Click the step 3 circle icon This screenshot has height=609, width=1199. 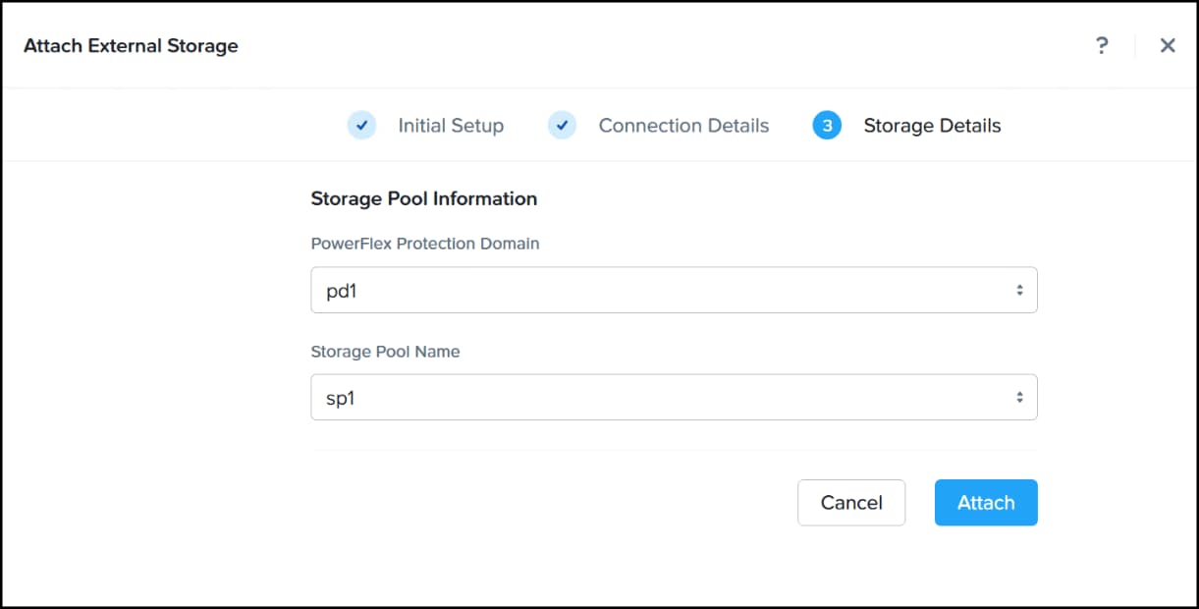pos(827,126)
